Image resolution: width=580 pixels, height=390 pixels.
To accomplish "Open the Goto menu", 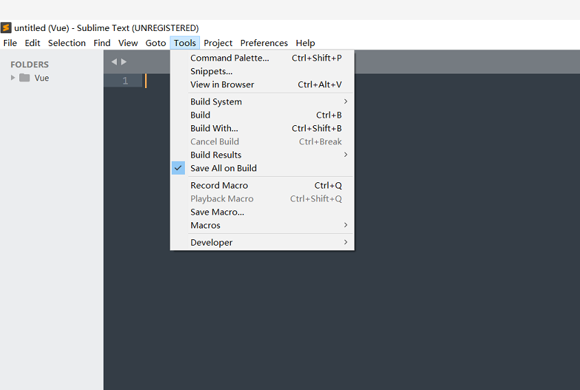I will click(x=156, y=43).
